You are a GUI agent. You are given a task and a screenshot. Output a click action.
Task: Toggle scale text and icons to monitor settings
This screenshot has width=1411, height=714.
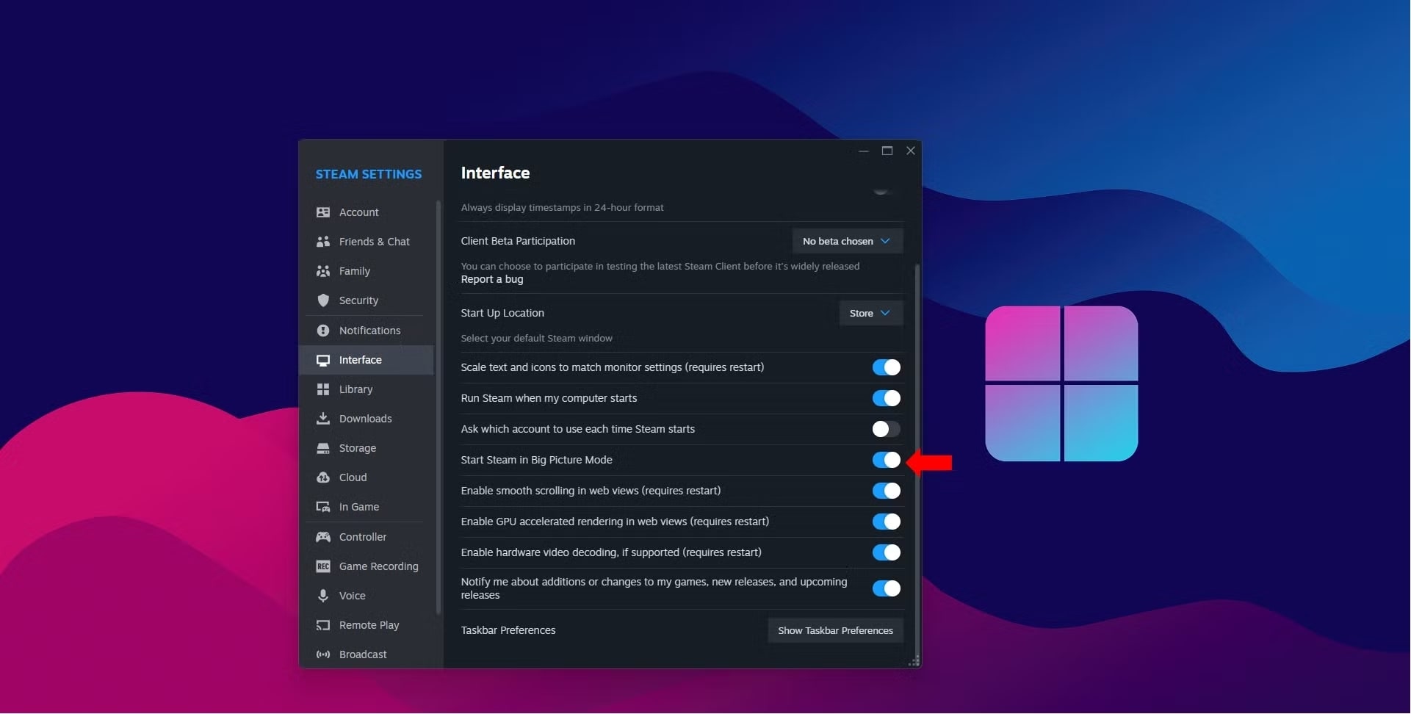[x=887, y=367]
